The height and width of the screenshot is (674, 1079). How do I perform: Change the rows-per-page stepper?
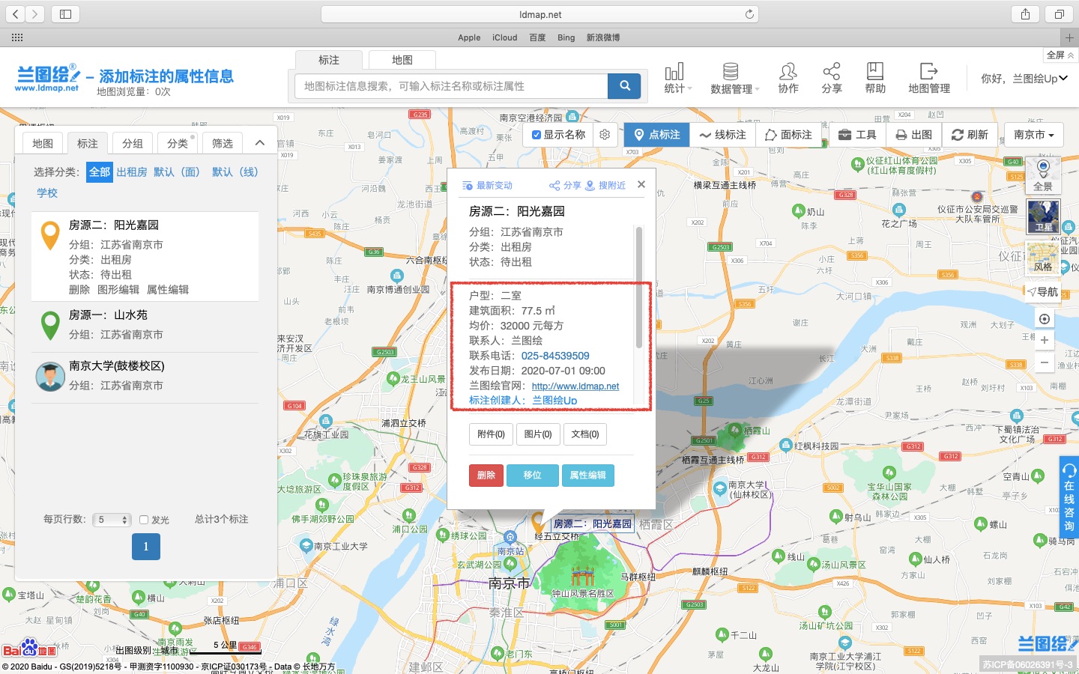click(x=112, y=520)
